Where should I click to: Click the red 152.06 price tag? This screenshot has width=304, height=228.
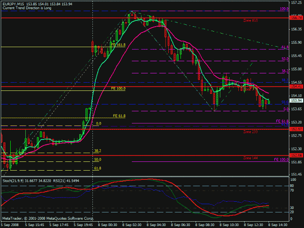pyautogui.click(x=296, y=156)
